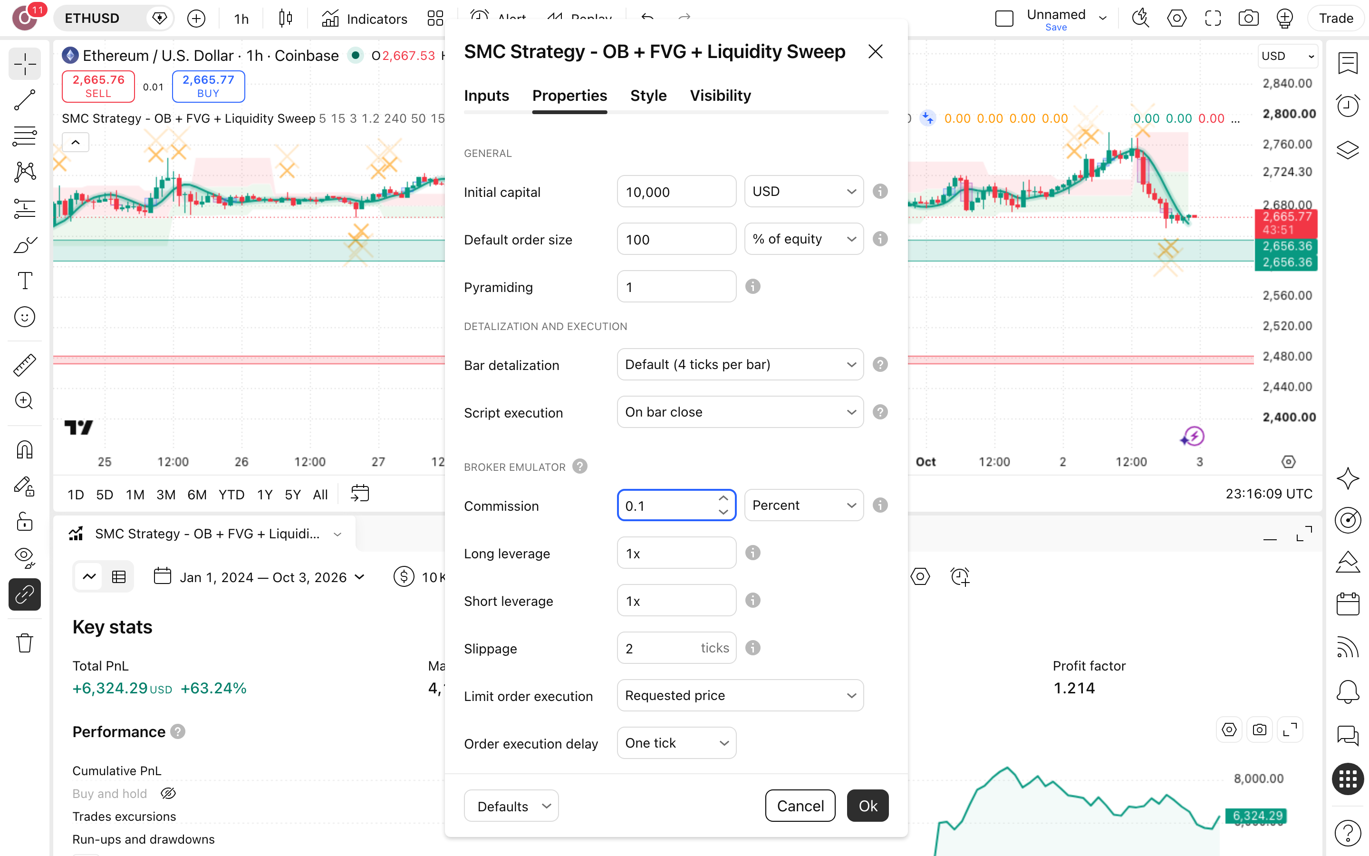1369x856 pixels.
Task: Open the forecasting and measurement tools
Action: click(x=25, y=208)
